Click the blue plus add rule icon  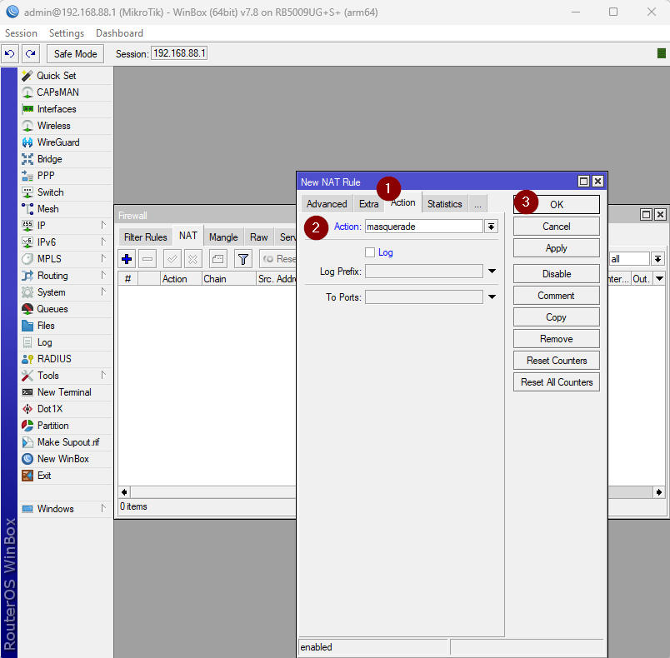click(x=127, y=259)
